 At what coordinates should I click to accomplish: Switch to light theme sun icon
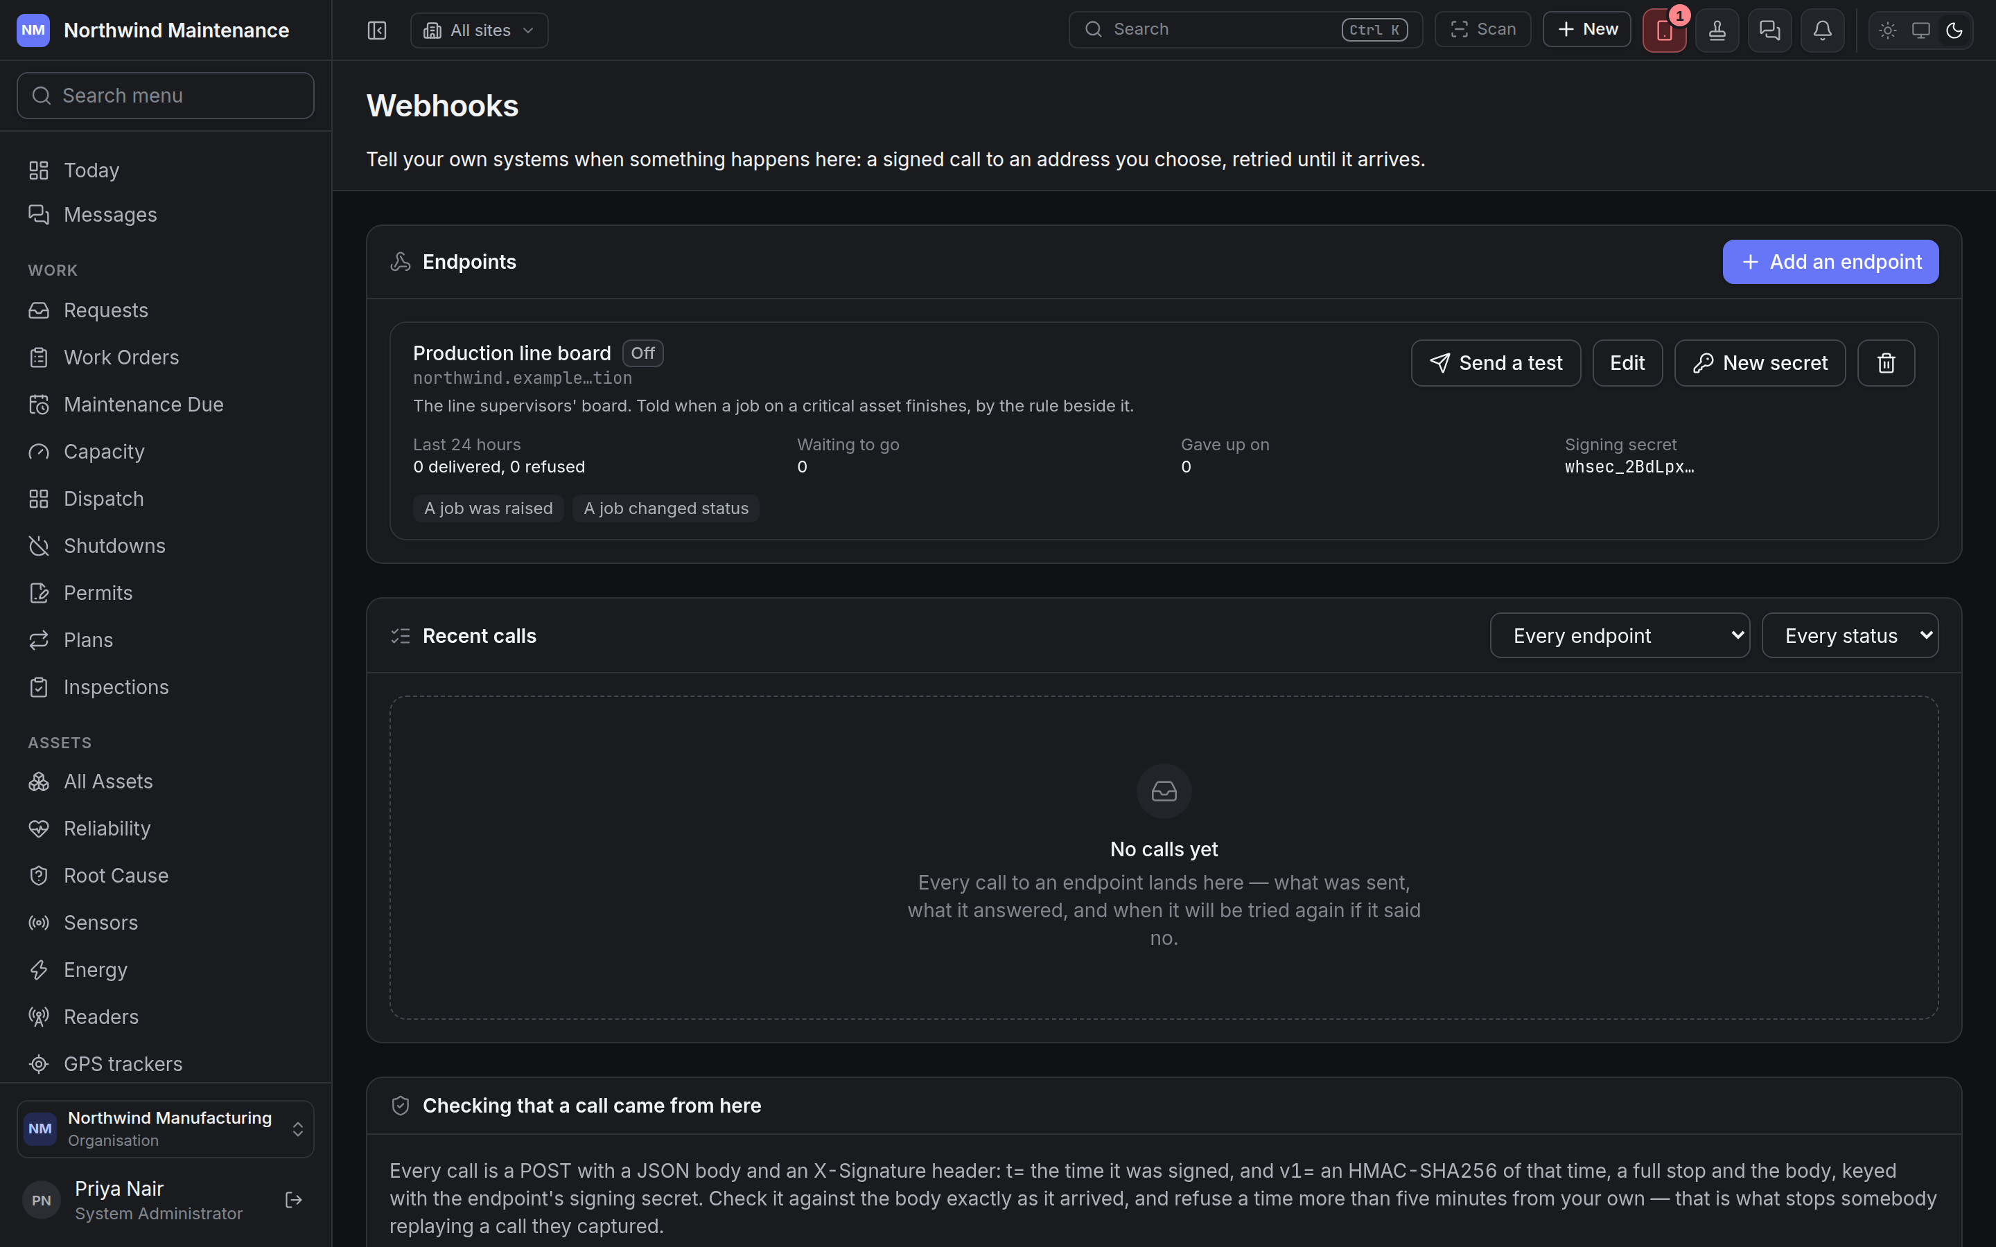[x=1888, y=30]
